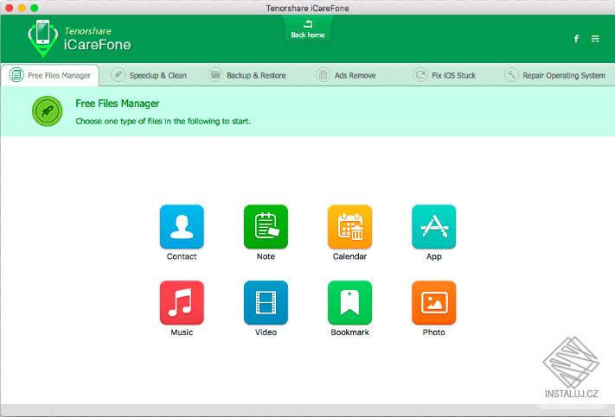
Task: Open the Calendar file type icon
Action: [x=349, y=226]
